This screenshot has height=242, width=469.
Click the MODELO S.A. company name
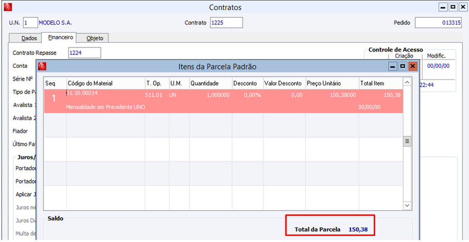(x=56, y=22)
